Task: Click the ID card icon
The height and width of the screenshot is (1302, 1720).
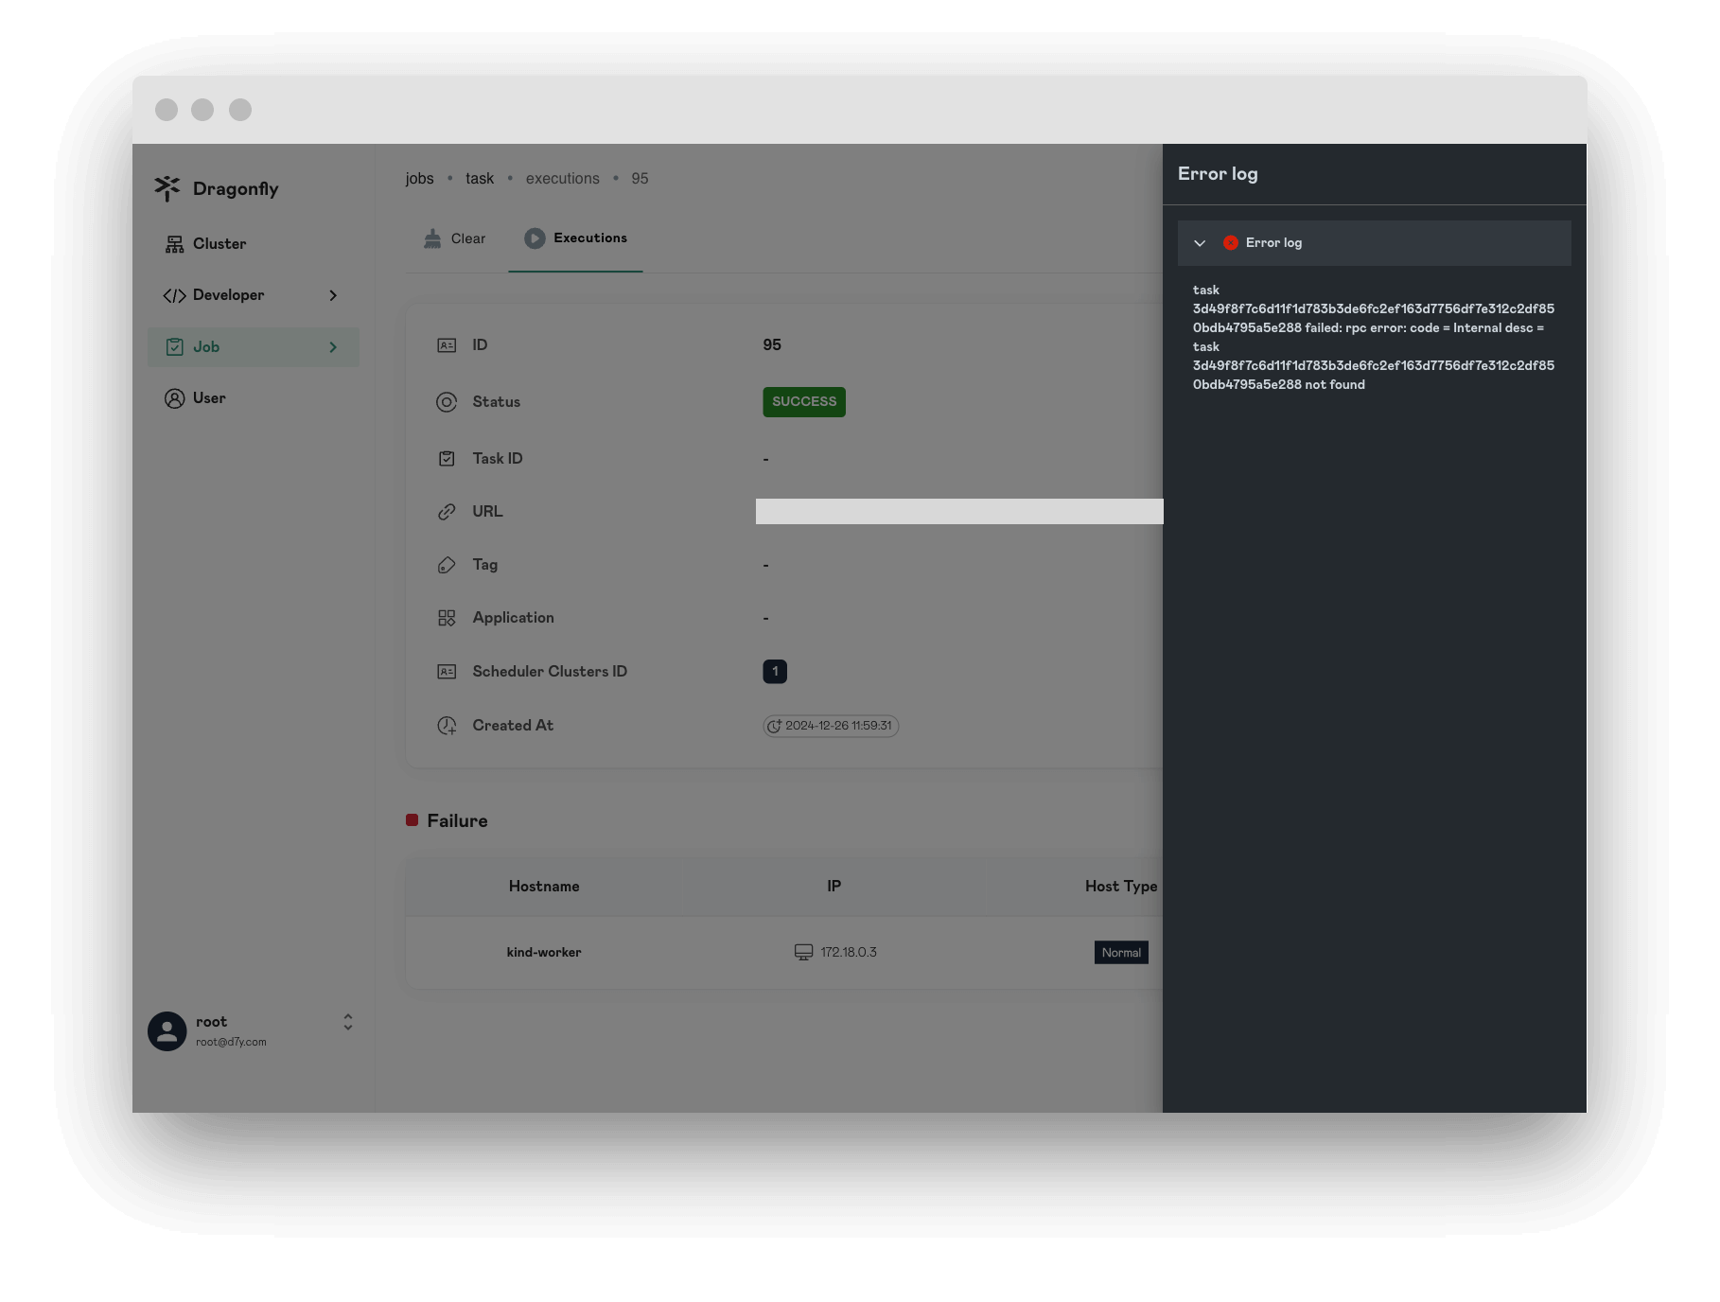Action: [x=447, y=345]
